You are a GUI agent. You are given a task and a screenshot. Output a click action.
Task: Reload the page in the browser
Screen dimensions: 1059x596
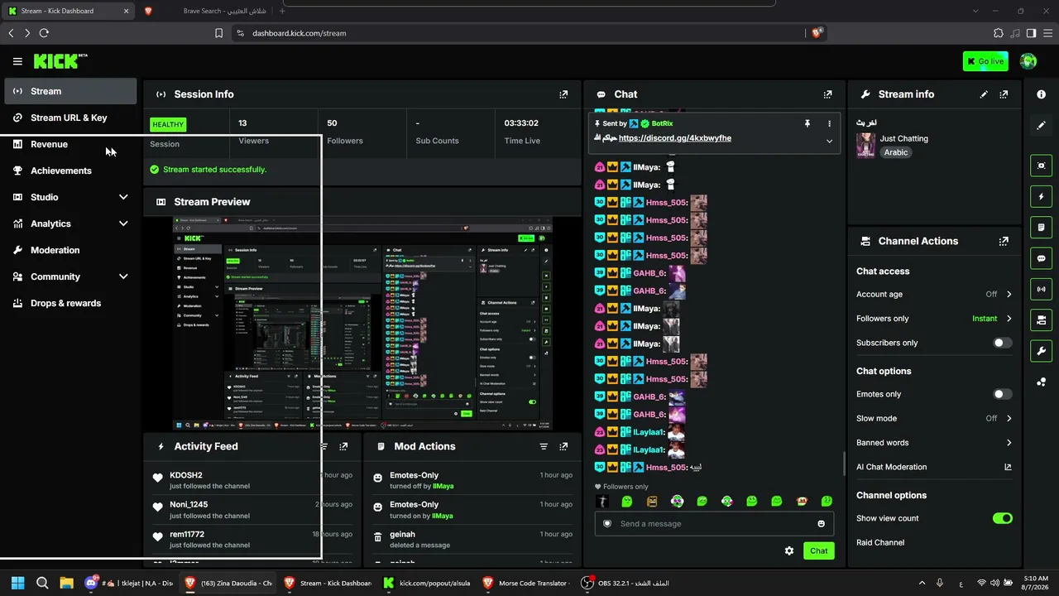click(x=44, y=33)
